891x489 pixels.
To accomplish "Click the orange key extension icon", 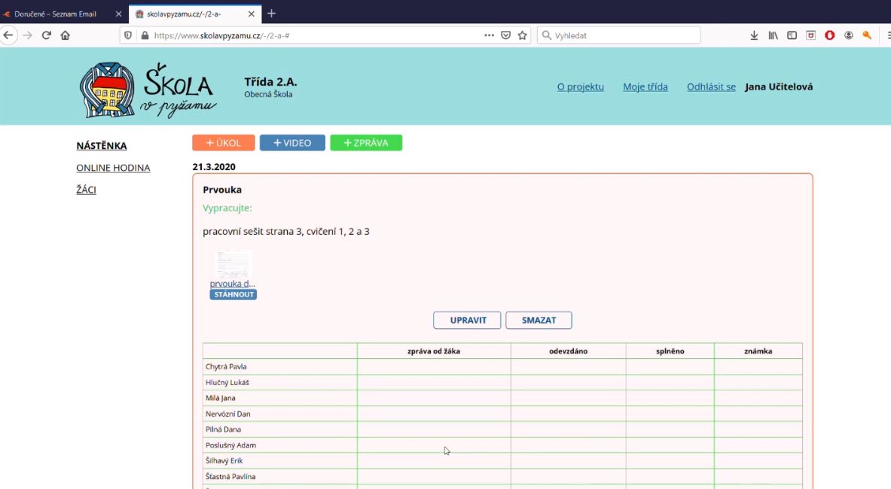I will click(x=867, y=35).
